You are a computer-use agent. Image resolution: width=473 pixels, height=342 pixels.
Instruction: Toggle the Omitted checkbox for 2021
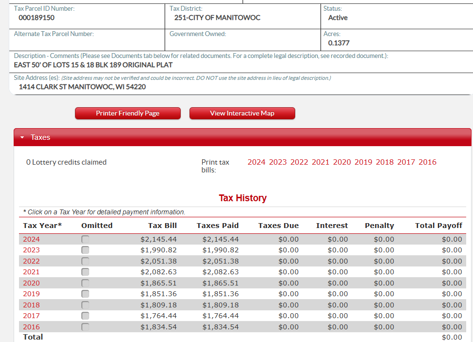click(85, 272)
